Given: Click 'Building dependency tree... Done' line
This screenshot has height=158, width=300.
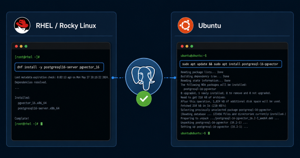Looking at the screenshot, I should [x=205, y=77].
